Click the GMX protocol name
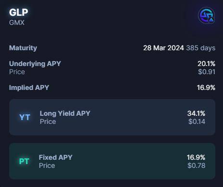This screenshot has height=187, width=223. point(17,22)
